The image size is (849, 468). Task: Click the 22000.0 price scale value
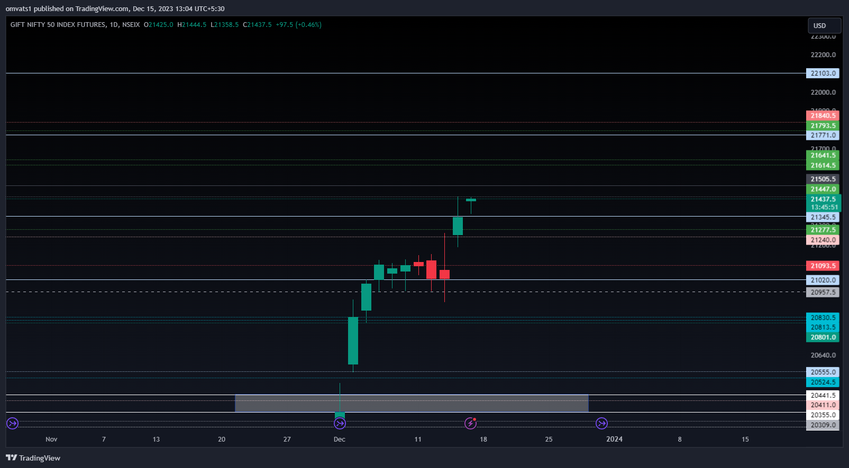[823, 92]
